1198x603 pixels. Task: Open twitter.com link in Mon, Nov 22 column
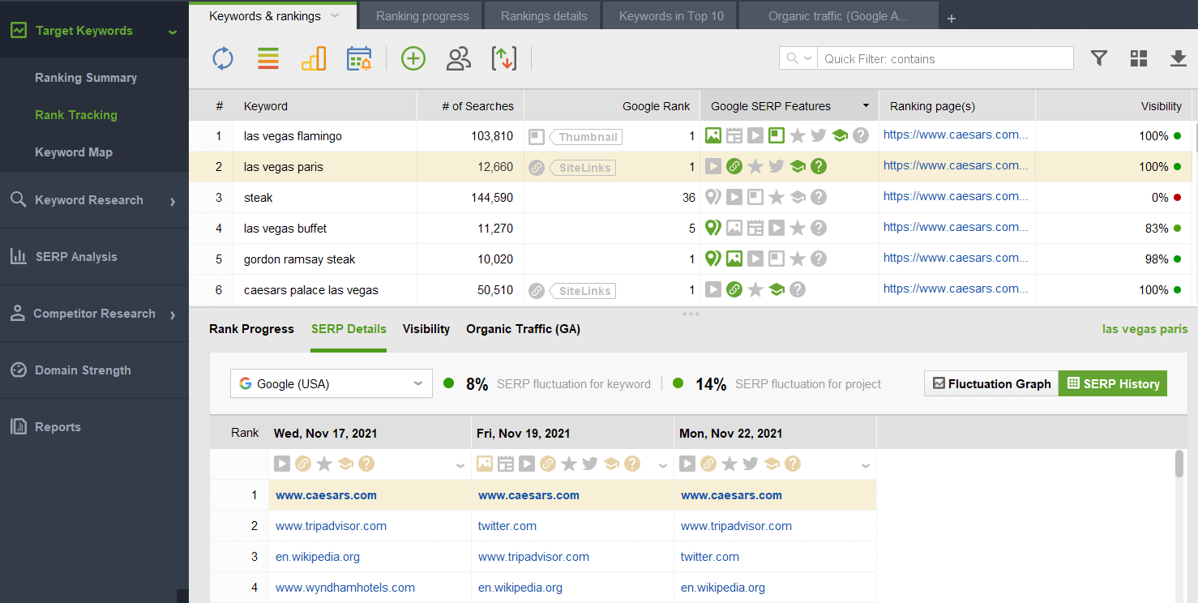[710, 557]
